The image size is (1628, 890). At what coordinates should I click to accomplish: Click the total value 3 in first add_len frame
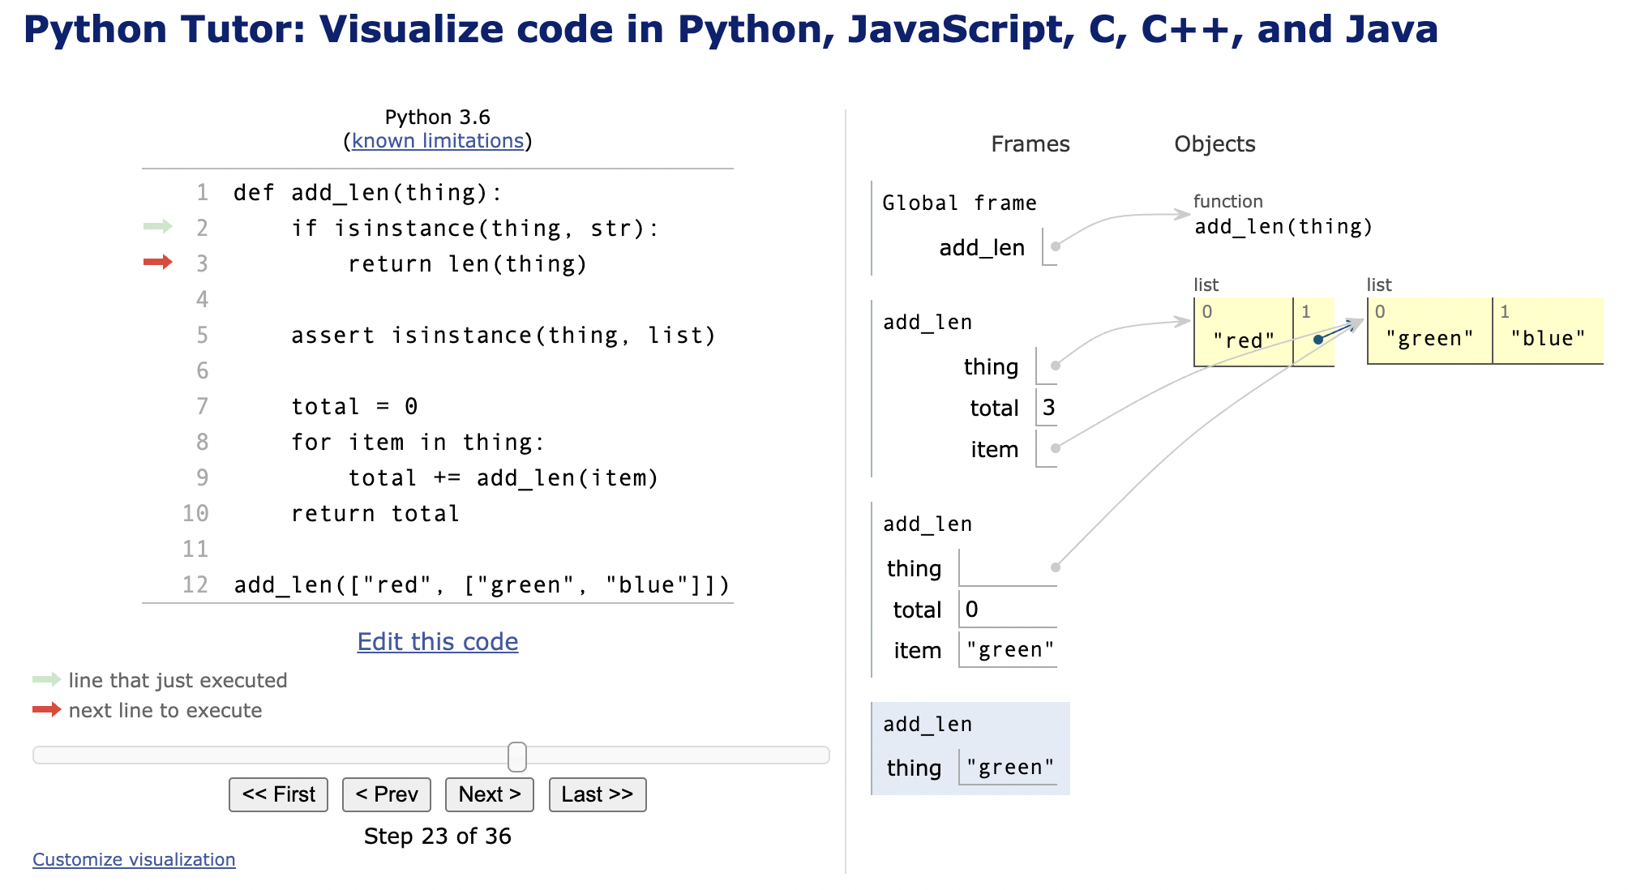coord(1048,408)
